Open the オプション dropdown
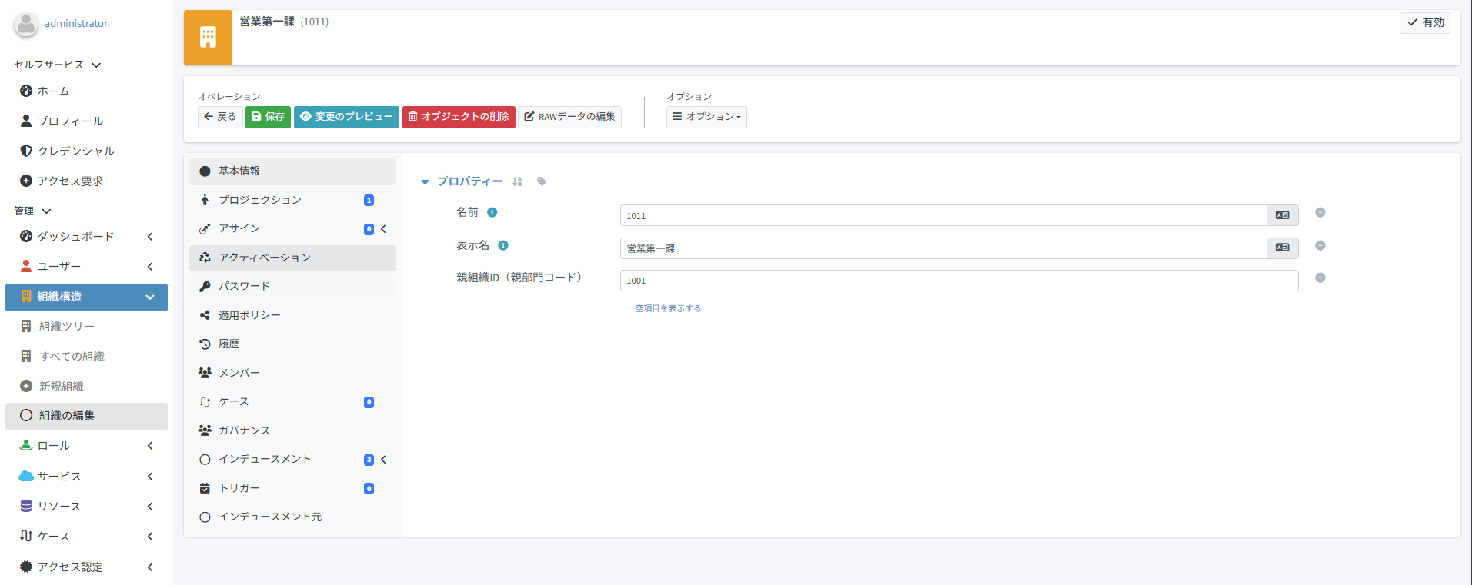 point(706,117)
